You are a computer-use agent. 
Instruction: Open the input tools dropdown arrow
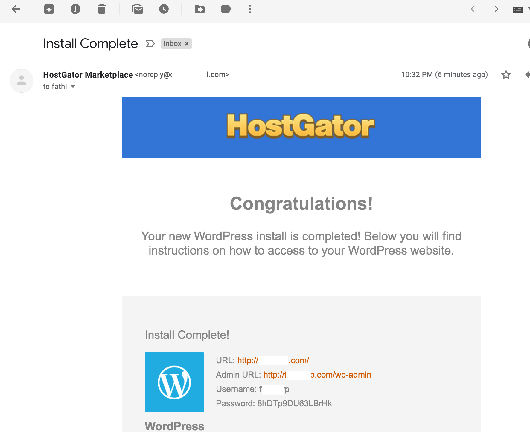pyautogui.click(x=528, y=9)
